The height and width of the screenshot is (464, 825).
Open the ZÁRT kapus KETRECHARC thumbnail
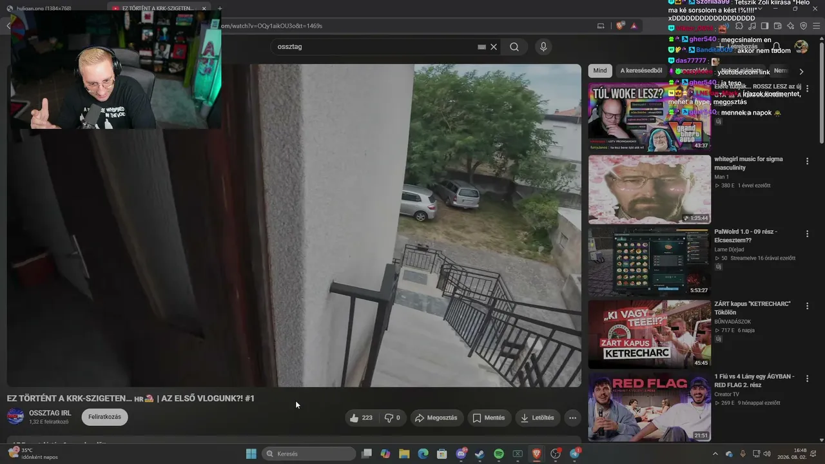coord(649,334)
